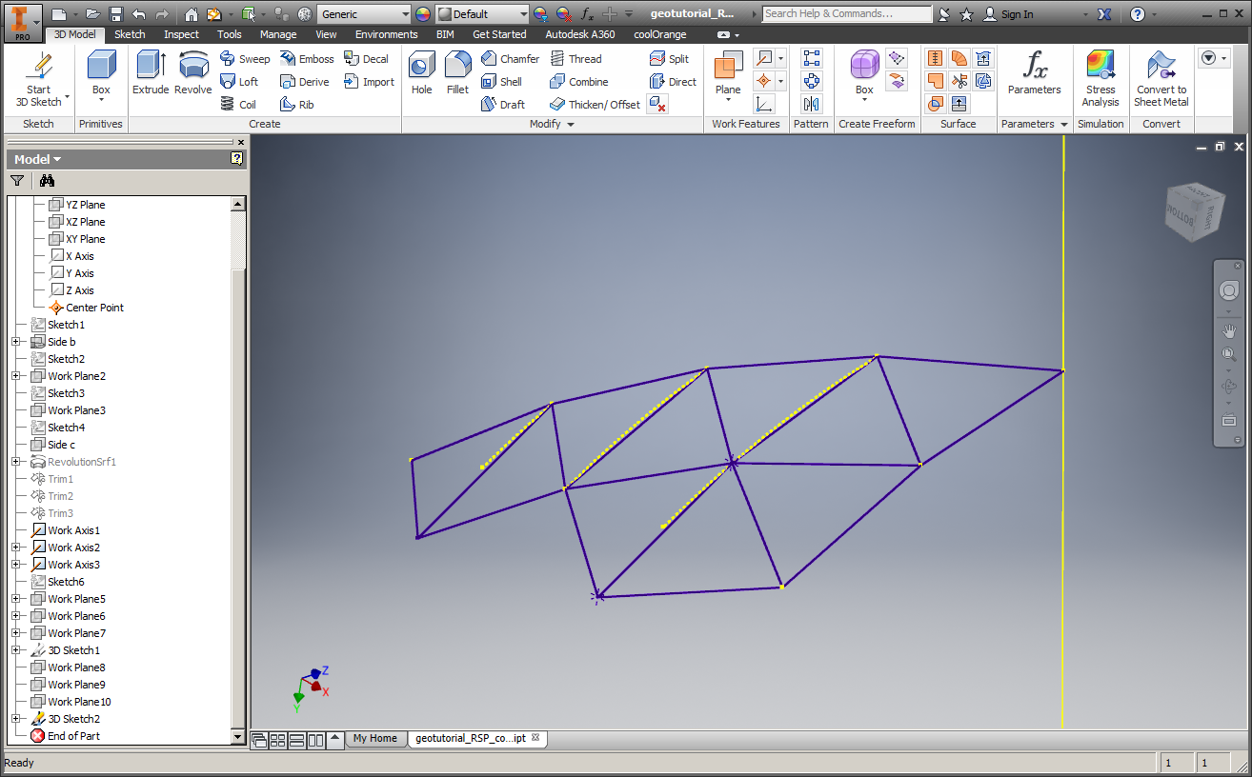Click the Decal tool
This screenshot has height=777, width=1252.
[367, 59]
